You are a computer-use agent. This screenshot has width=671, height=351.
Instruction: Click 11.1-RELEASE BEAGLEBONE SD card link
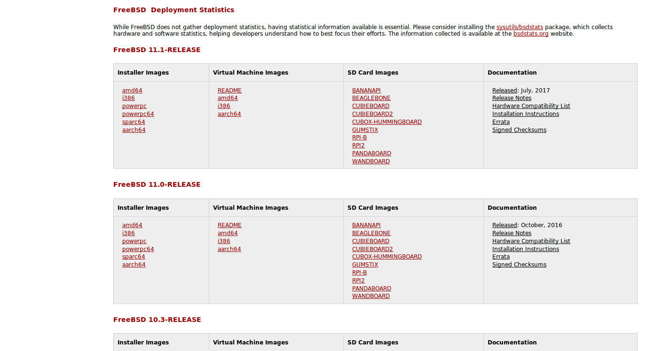[x=371, y=98]
